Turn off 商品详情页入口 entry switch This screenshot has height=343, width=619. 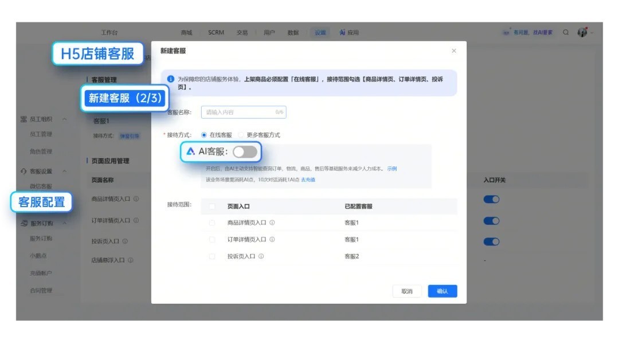(x=492, y=200)
